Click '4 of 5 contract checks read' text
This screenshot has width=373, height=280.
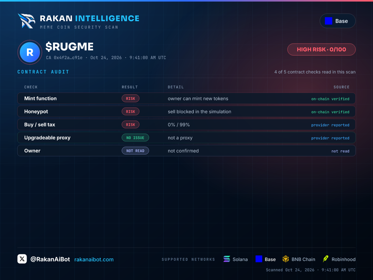click(315, 72)
